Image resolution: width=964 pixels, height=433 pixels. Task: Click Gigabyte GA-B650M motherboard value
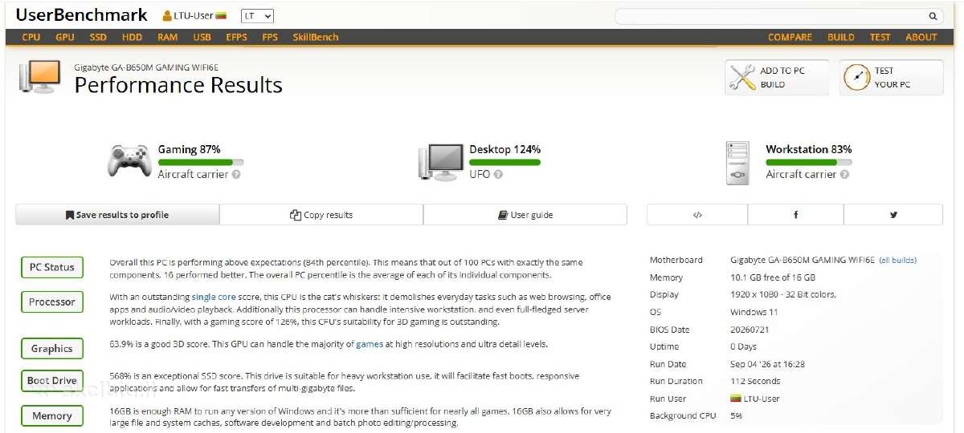[x=803, y=260]
